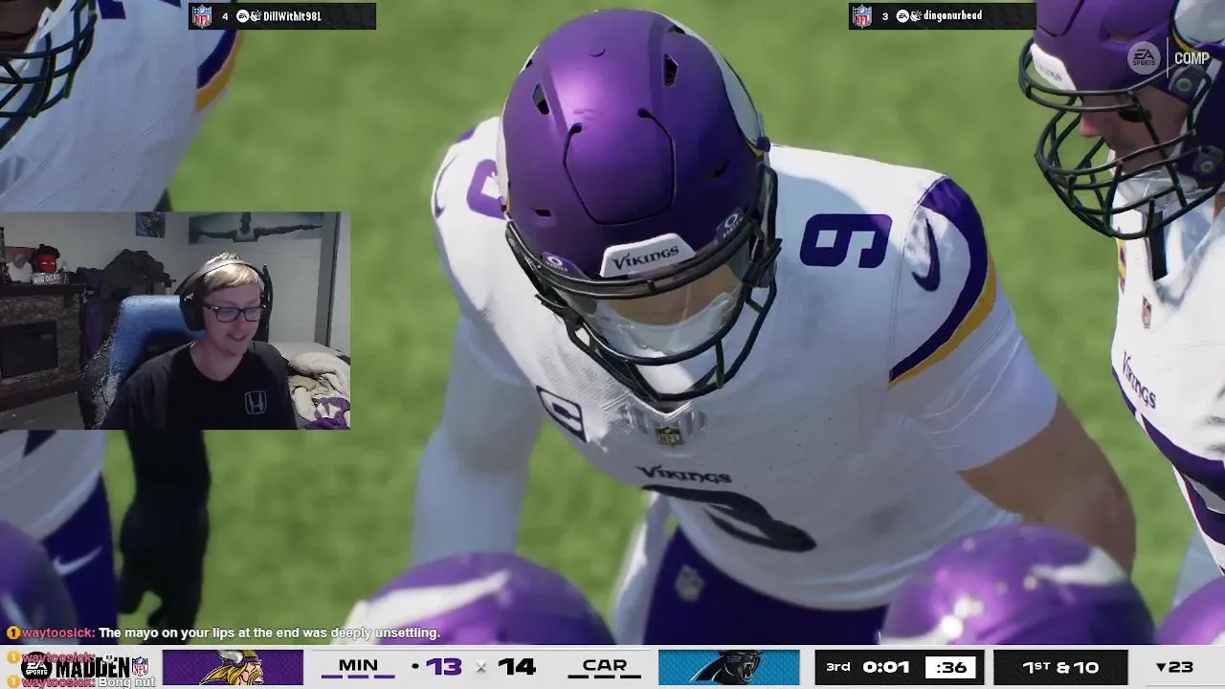Click the Carolina Panthers logo in the scorebar

tap(729, 667)
